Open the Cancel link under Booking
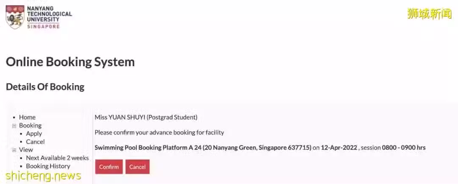 35,142
